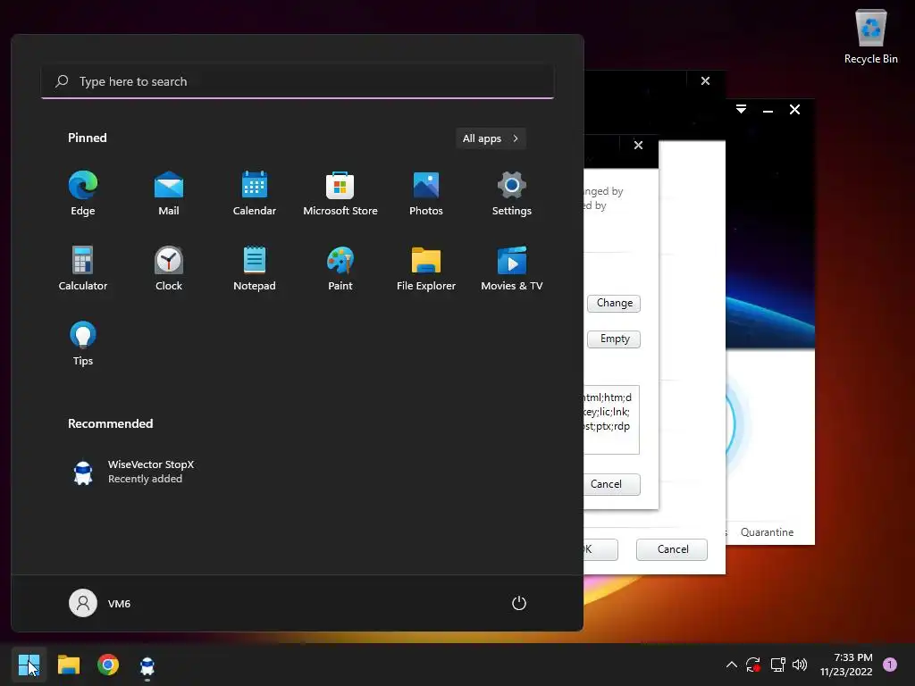This screenshot has height=686, width=915.
Task: Show the clock and date flyout
Action: (846, 665)
